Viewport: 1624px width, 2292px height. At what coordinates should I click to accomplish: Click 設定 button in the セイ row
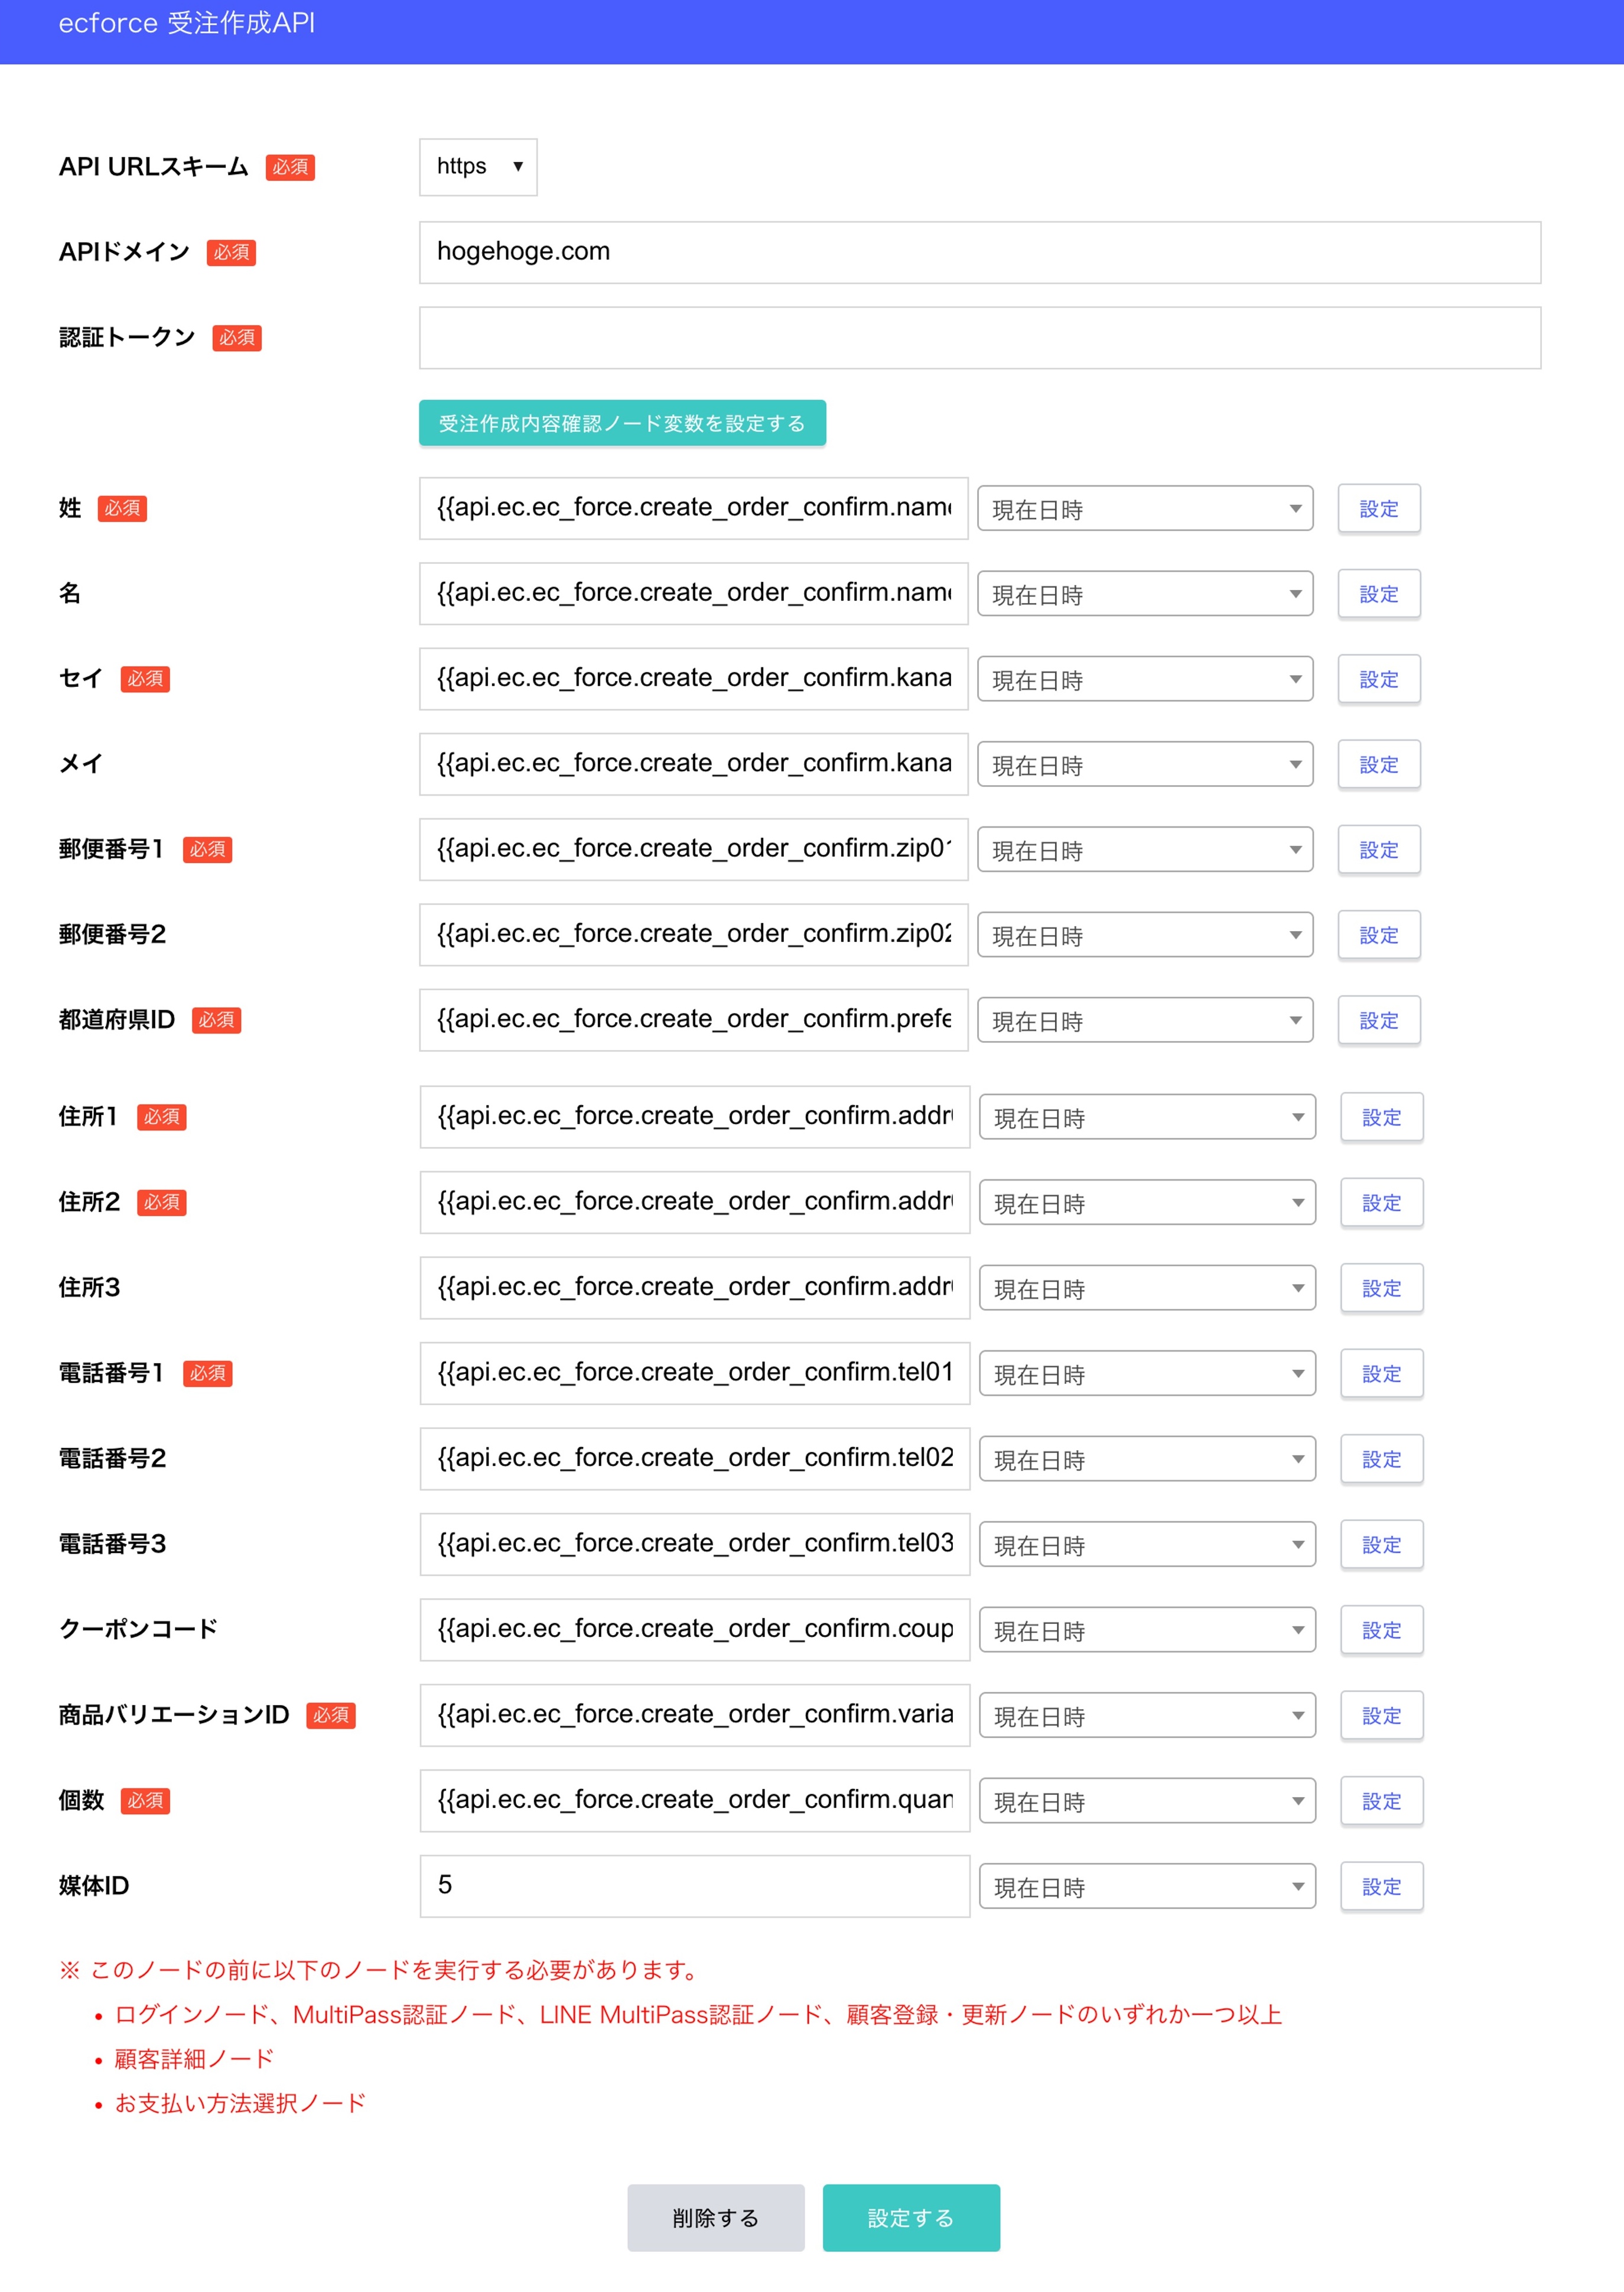1379,679
